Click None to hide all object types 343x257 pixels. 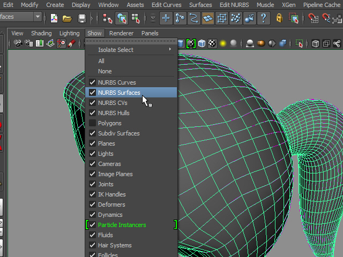105,71
